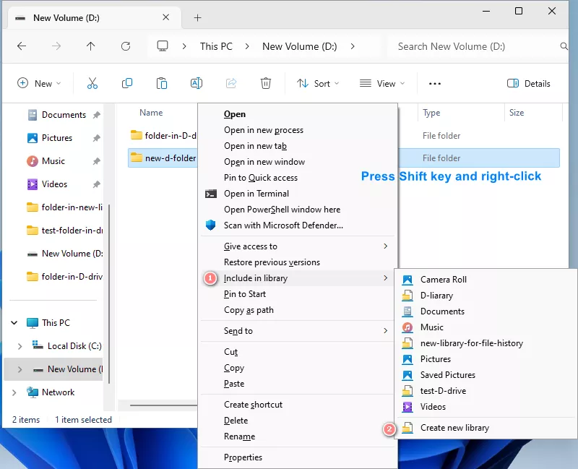The height and width of the screenshot is (469, 578).
Task: Open the Sort dropdown
Action: tap(318, 83)
